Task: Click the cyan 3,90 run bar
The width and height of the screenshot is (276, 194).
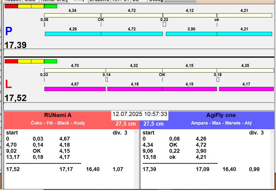Action: pyautogui.click(x=191, y=34)
